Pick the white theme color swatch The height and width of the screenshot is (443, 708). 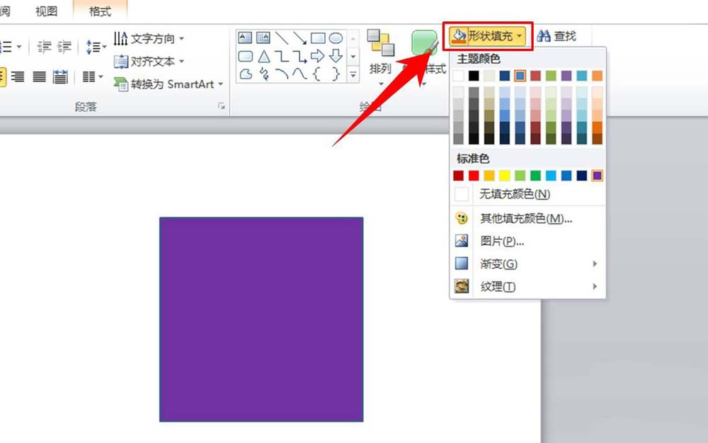458,75
